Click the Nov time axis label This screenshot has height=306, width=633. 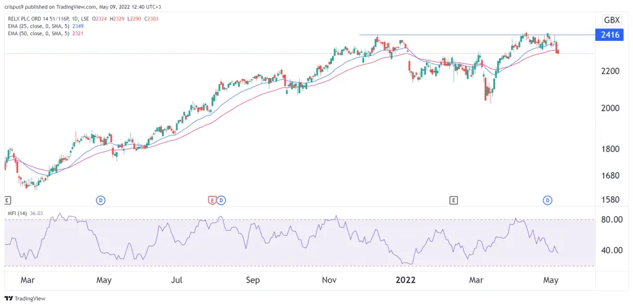[330, 280]
